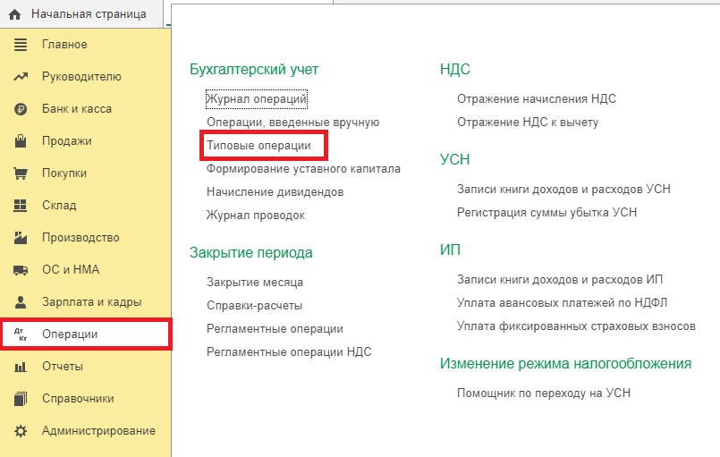The width and height of the screenshot is (720, 457).
Task: Click the bar chart icon for Отчеты
Action: pyautogui.click(x=21, y=367)
